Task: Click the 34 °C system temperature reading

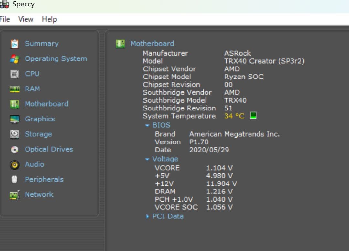Action: 234,116
